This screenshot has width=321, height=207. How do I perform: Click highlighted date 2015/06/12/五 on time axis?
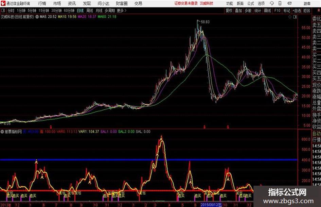(211, 205)
